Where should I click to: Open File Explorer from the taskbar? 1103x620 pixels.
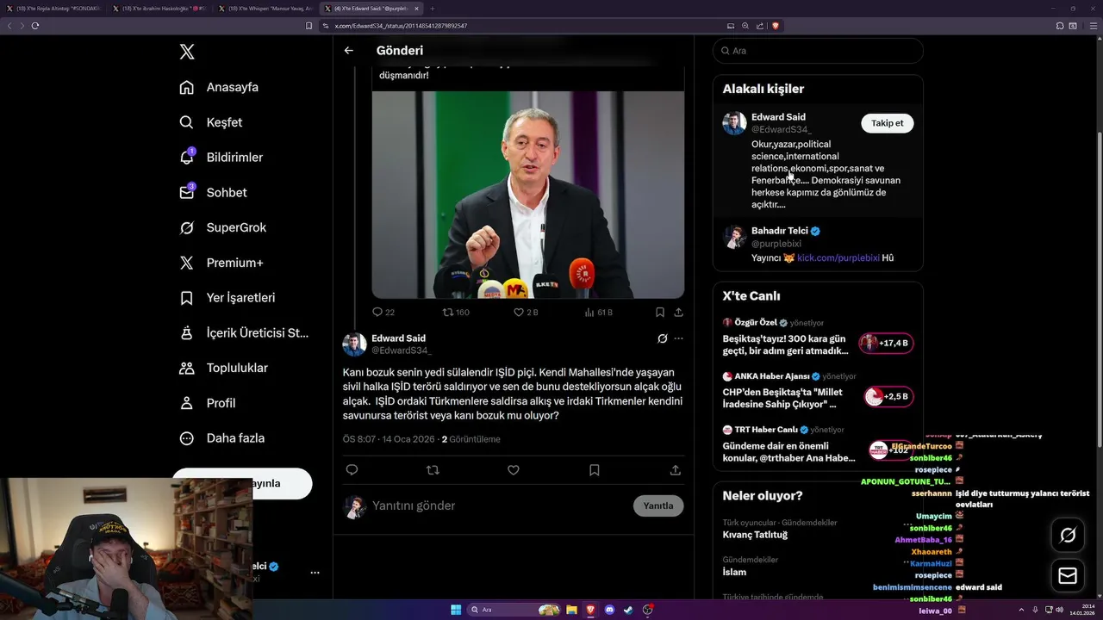coord(572,610)
